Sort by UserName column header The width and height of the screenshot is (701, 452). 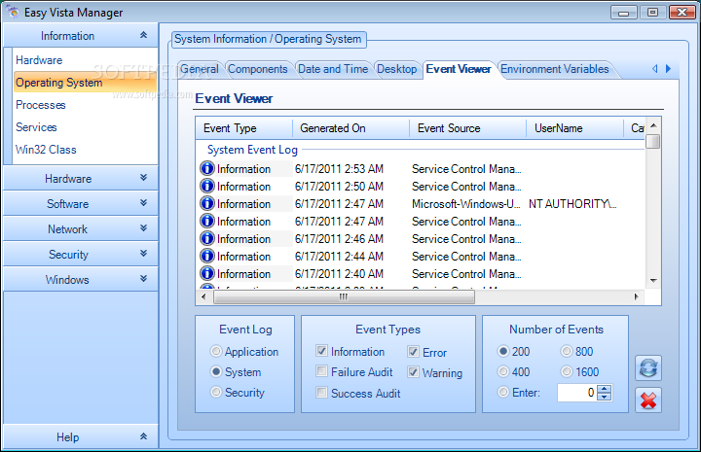575,128
